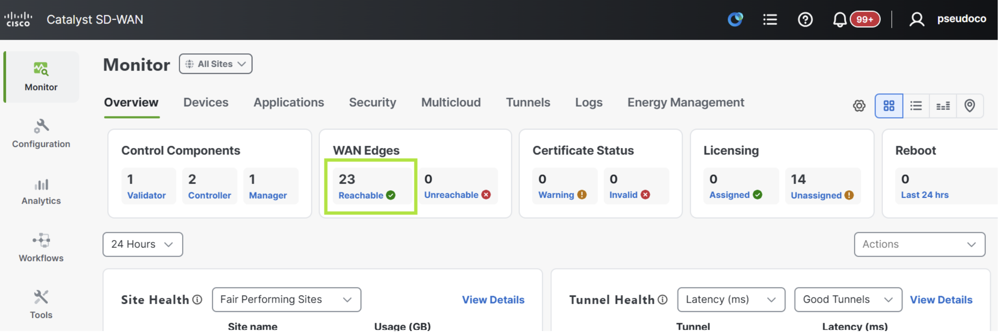This screenshot has height=332, width=998.
Task: Click the Control Components card title
Action: (180, 150)
